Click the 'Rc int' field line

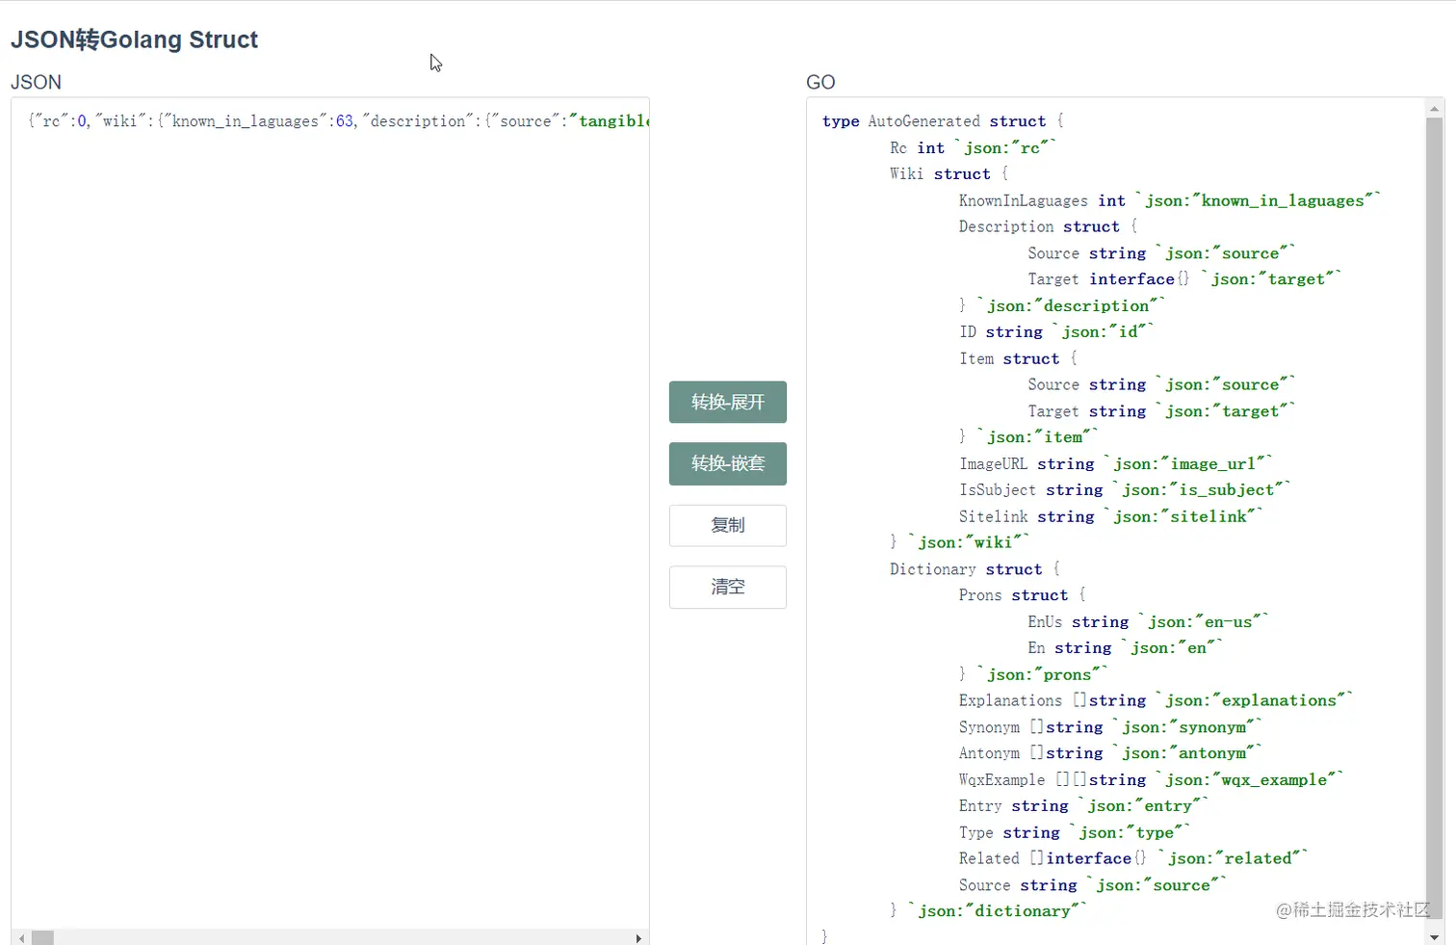coord(973,147)
